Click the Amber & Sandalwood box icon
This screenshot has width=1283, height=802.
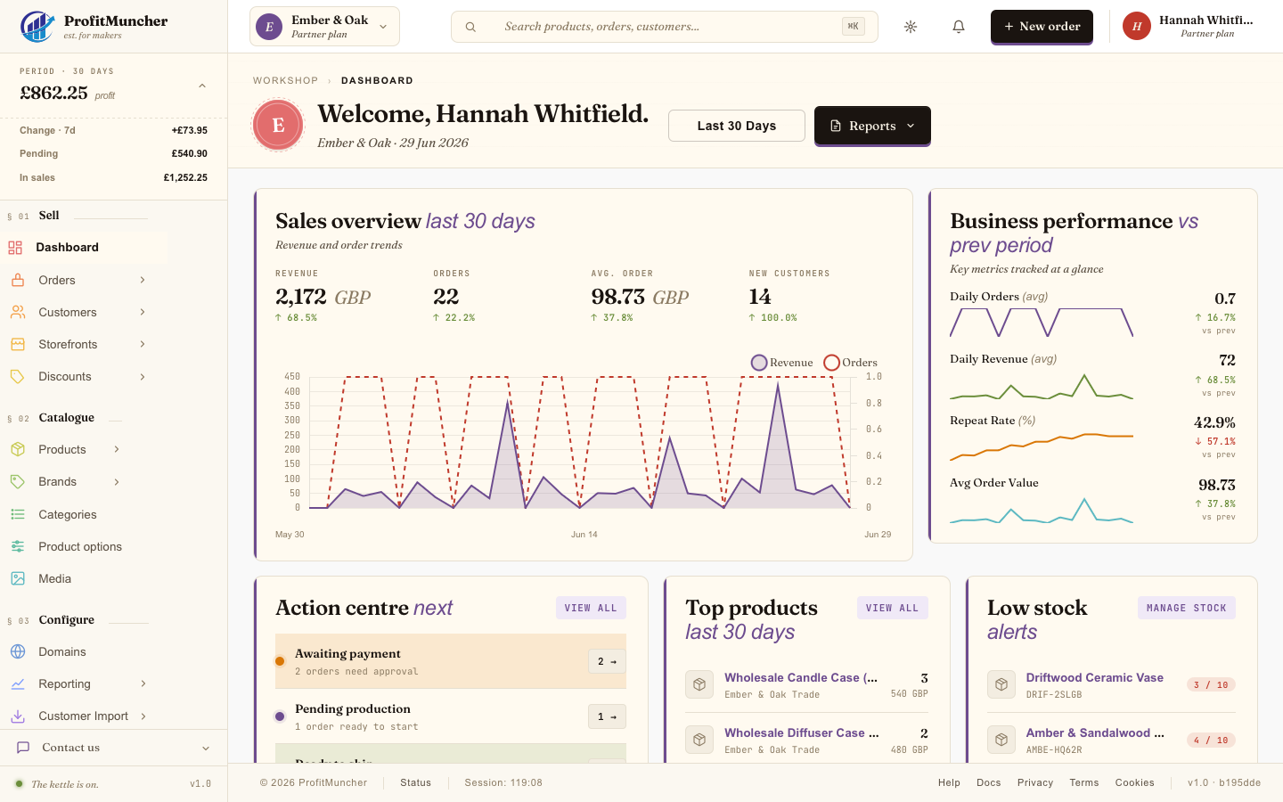[x=1001, y=740]
